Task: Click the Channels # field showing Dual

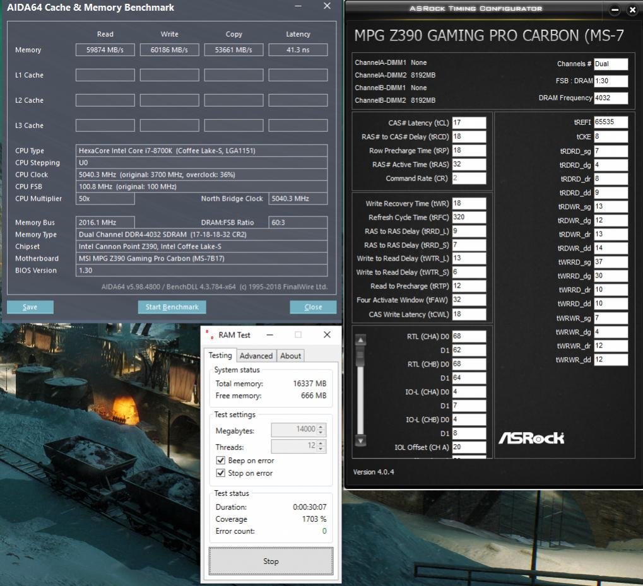Action: 611,64
